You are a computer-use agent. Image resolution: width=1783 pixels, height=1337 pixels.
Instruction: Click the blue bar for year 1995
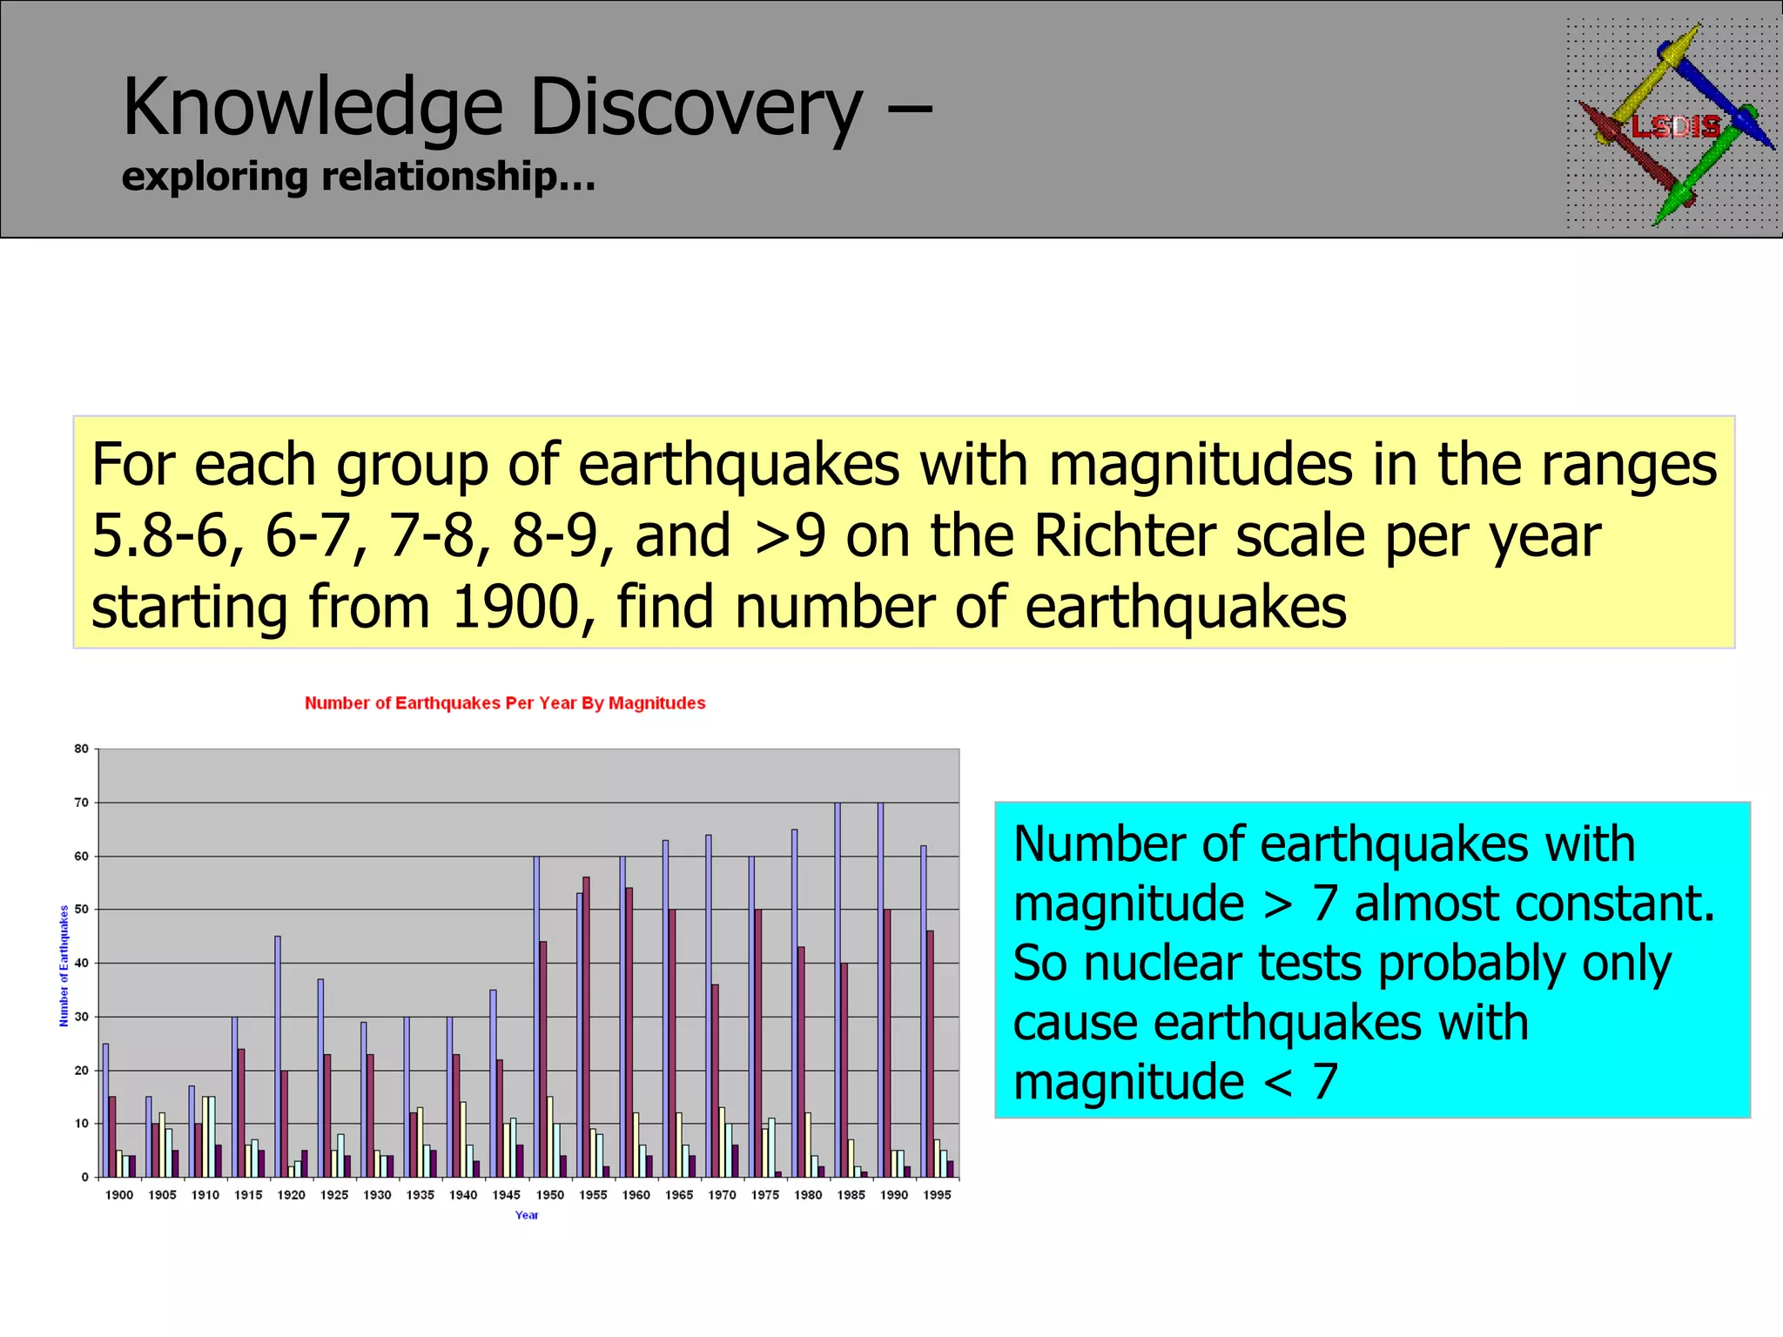(x=924, y=1010)
